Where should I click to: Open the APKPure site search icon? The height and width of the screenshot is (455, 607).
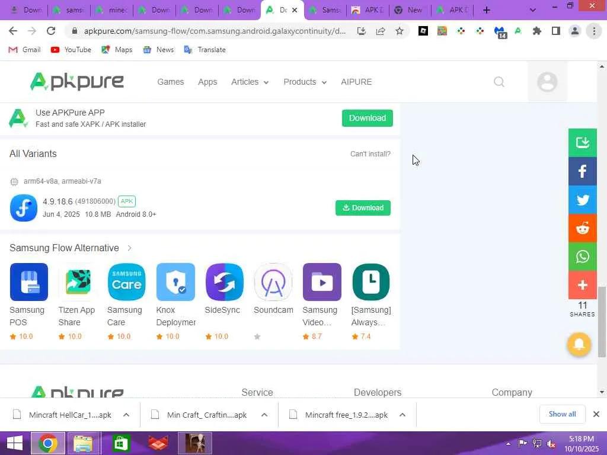(x=499, y=82)
